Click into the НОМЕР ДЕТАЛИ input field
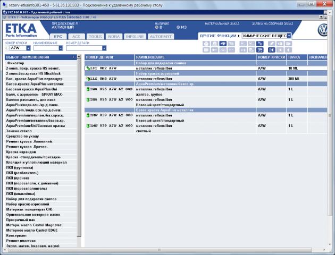Viewport: 335px width, 255px height. click(85, 48)
